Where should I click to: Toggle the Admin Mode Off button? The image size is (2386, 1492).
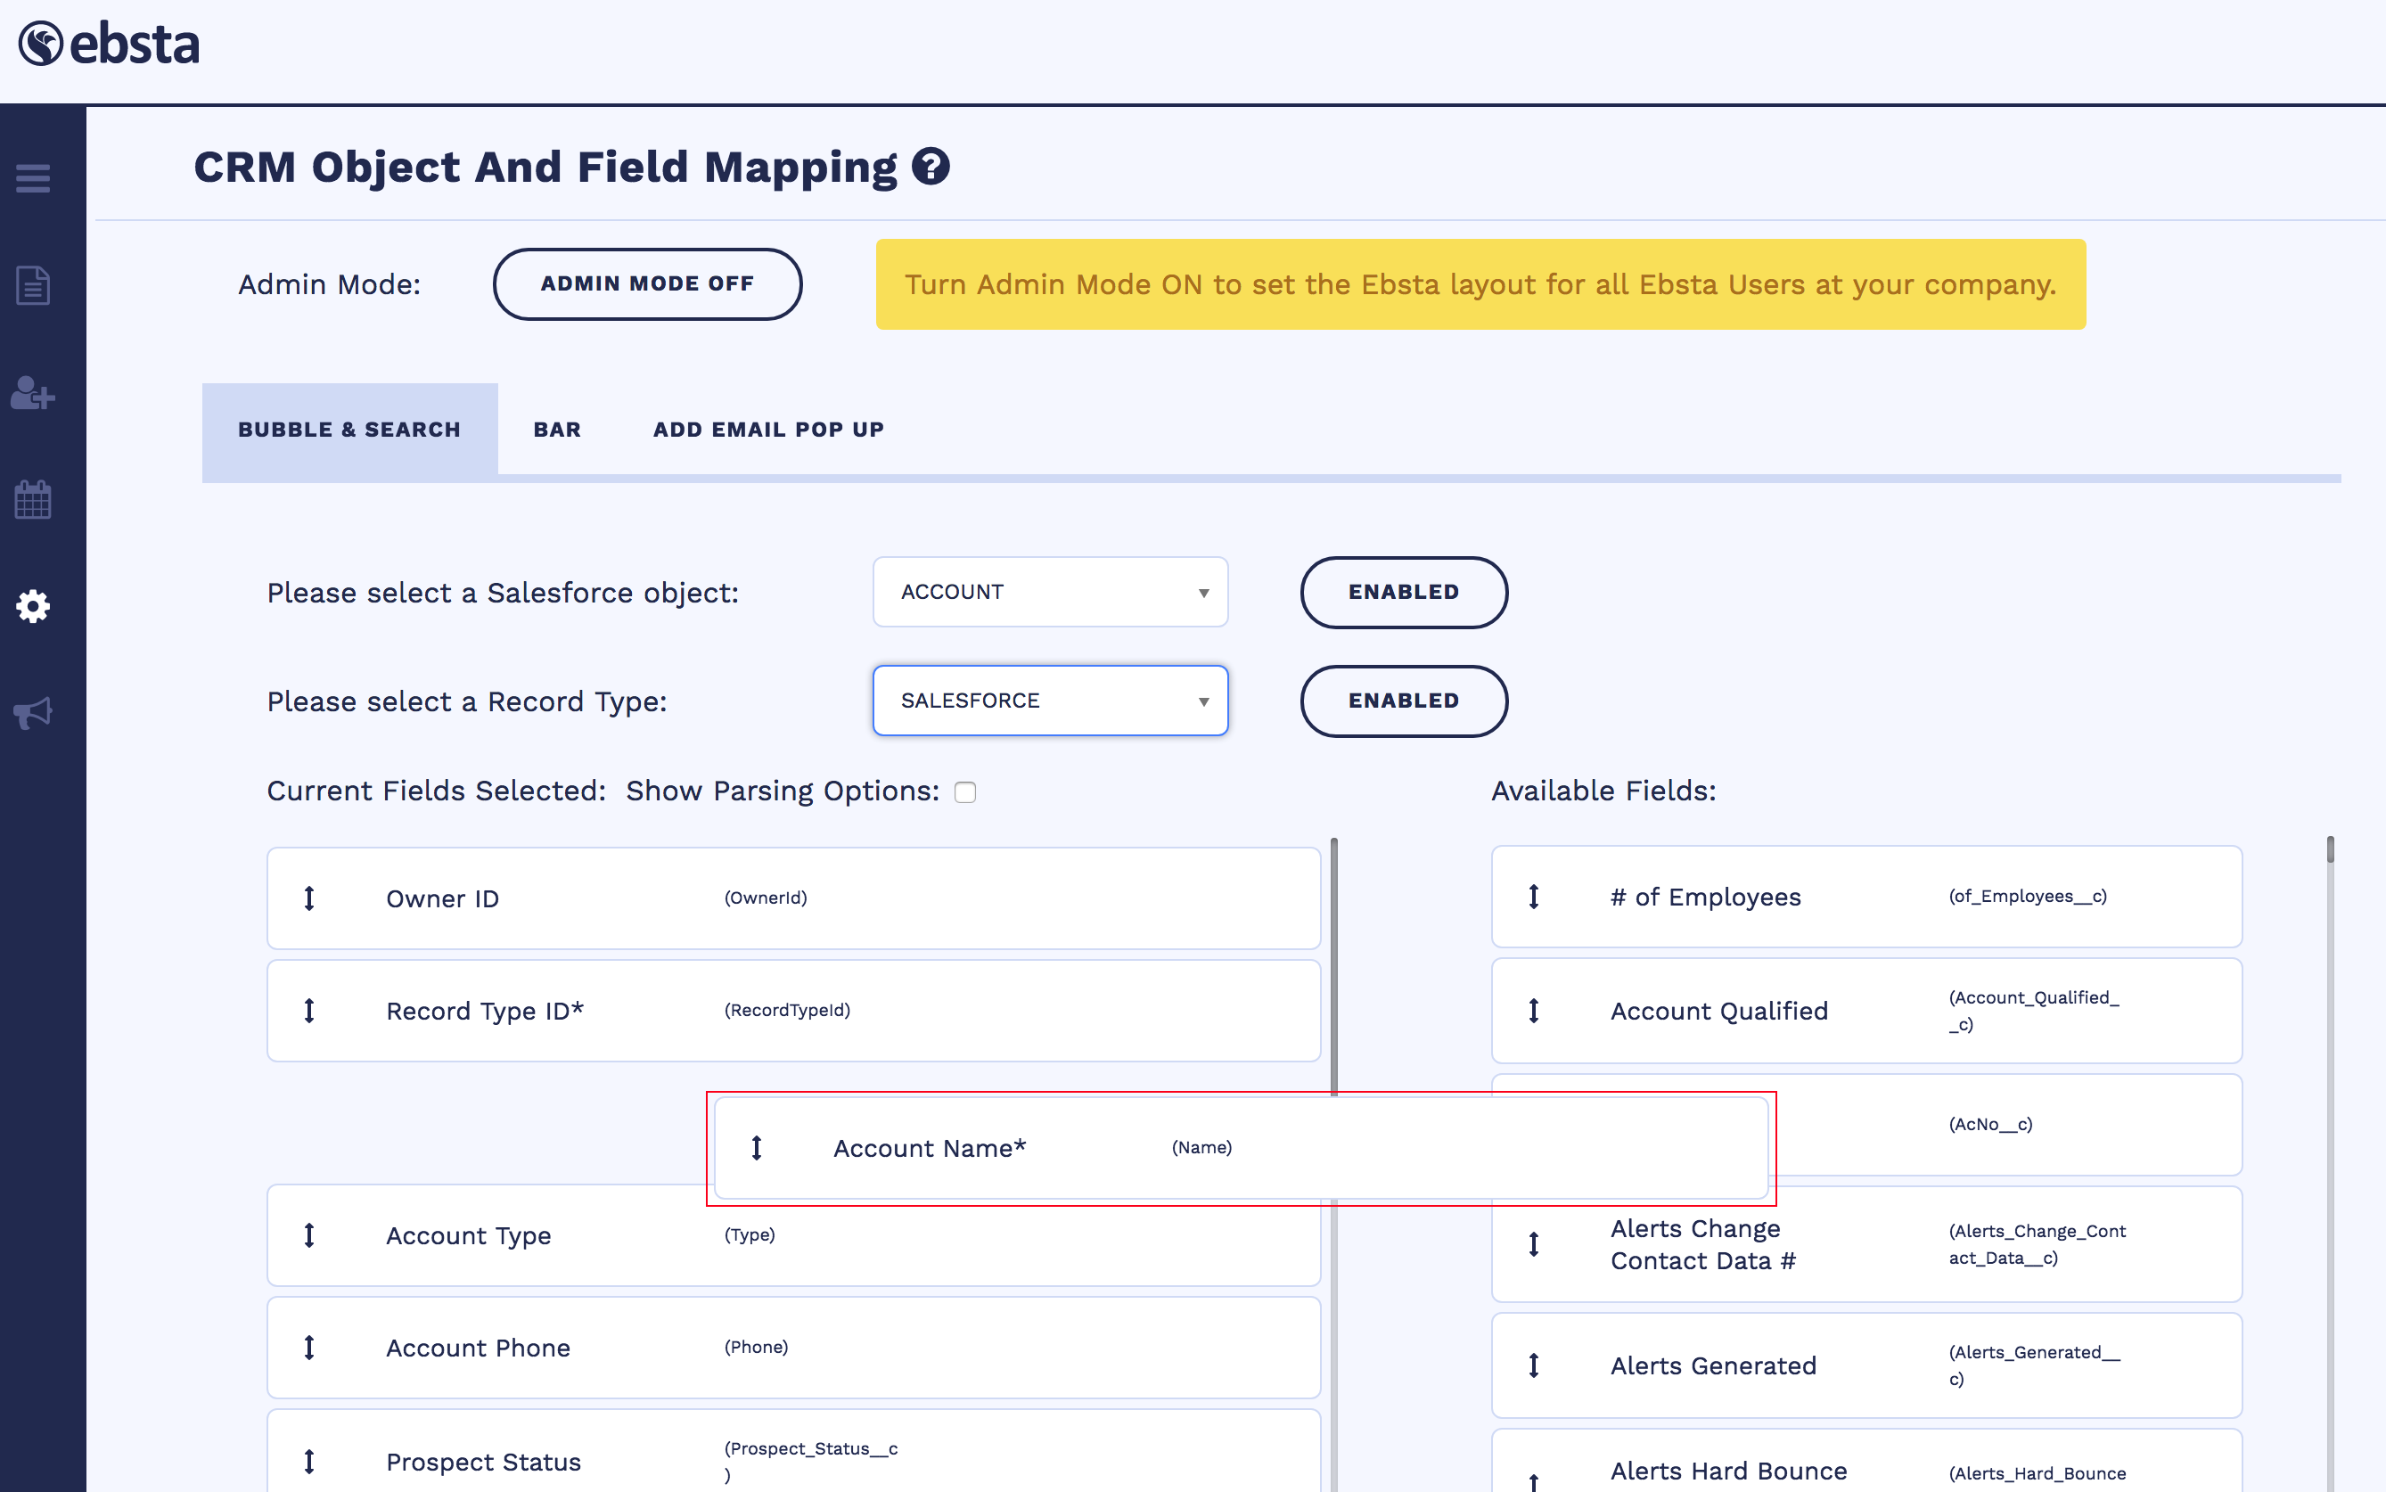coord(646,284)
